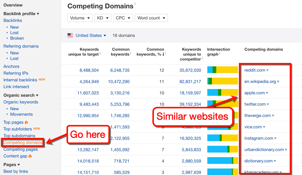Click urbandictionary.com intersection graph bar
302x175 pixels.
tap(223, 149)
